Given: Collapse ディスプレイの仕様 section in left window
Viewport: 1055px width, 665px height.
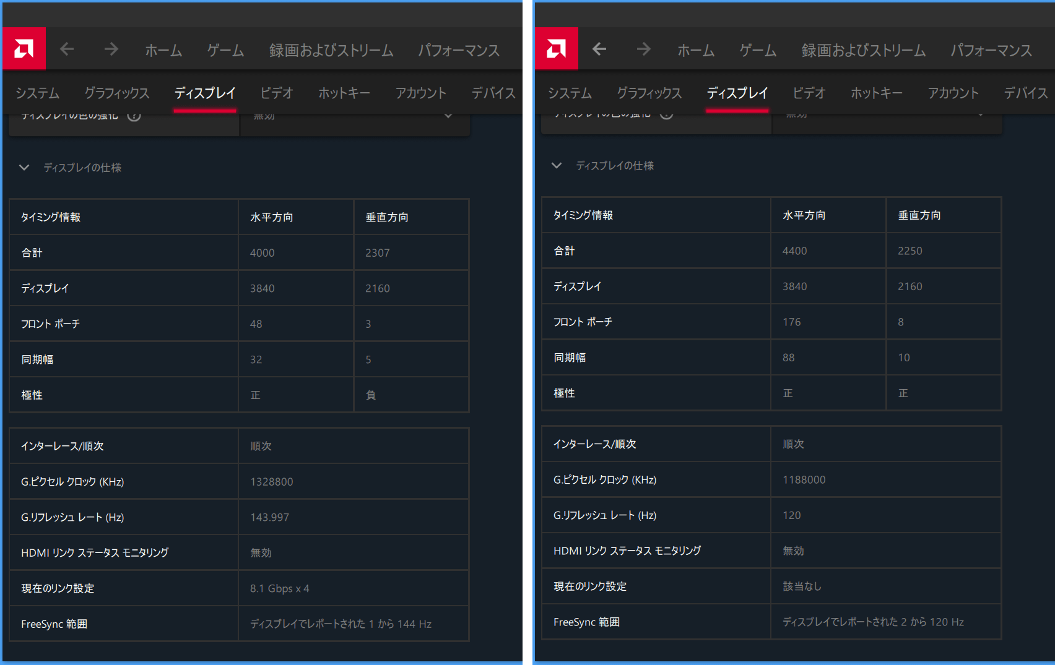Looking at the screenshot, I should coord(24,168).
